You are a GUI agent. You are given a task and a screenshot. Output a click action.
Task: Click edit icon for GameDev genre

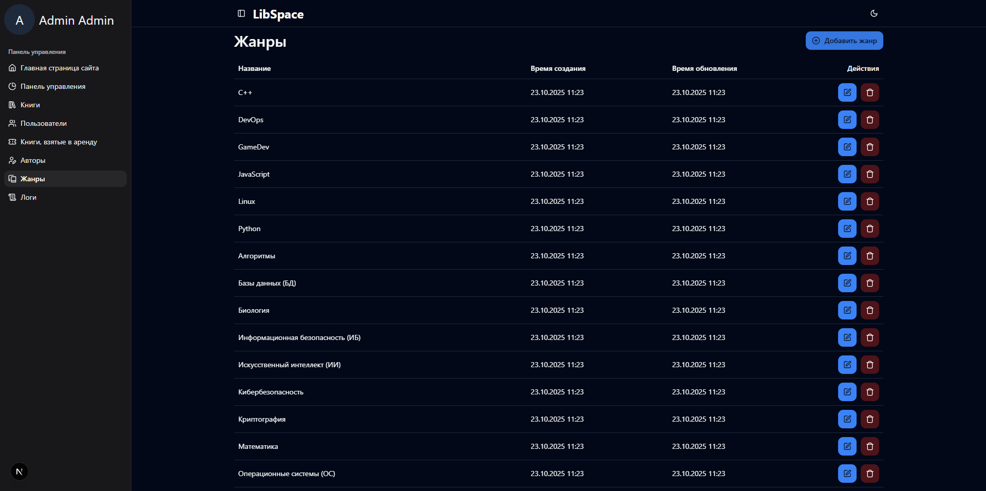[x=847, y=147]
